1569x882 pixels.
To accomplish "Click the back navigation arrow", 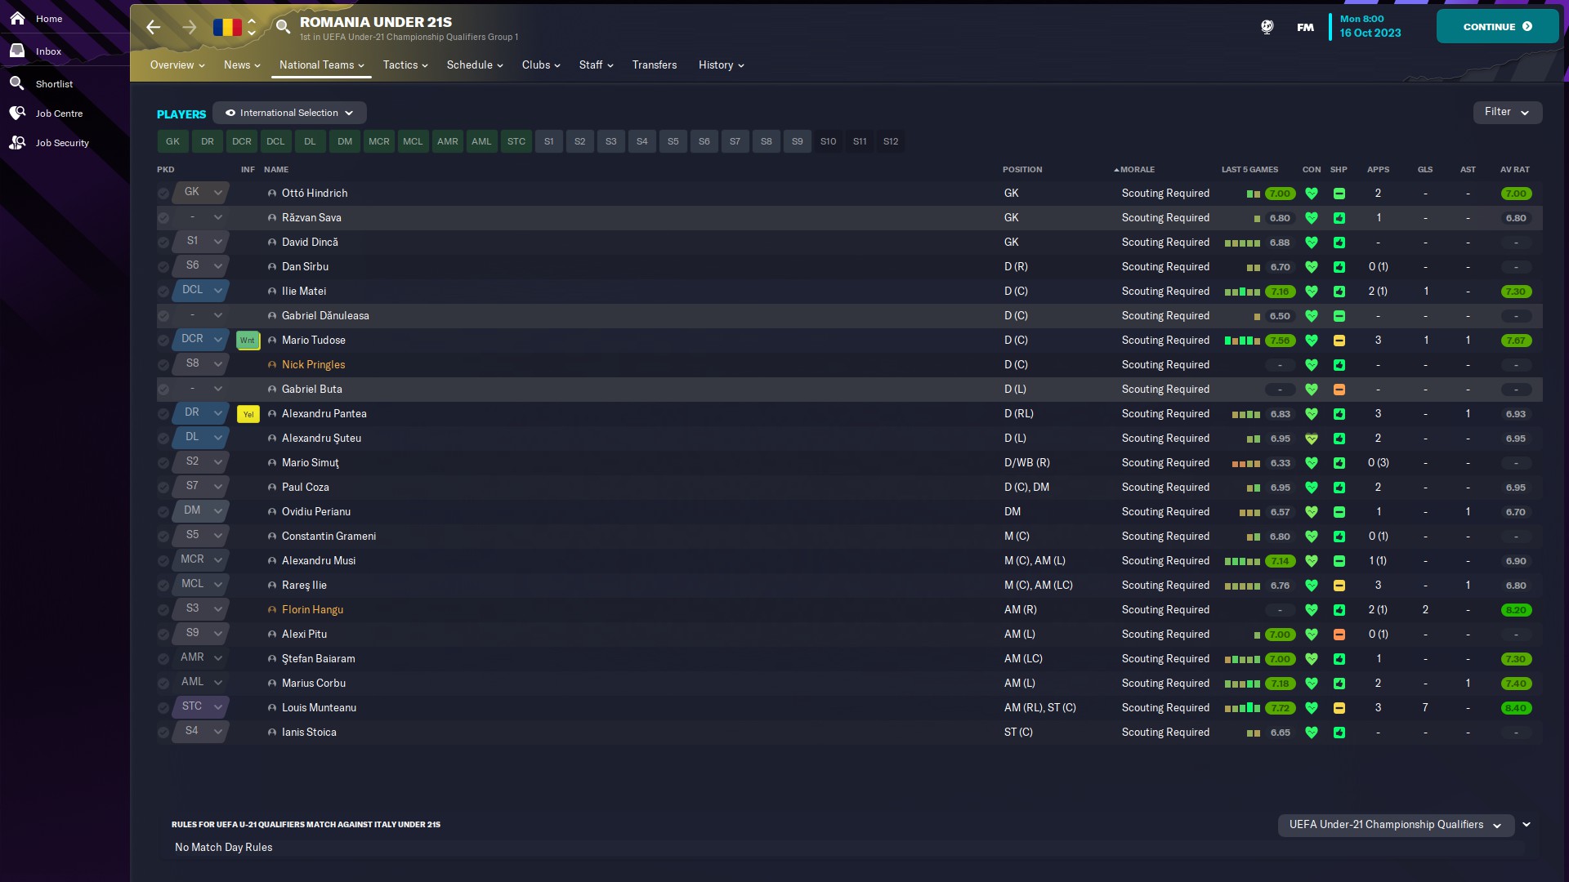I will click(x=154, y=27).
